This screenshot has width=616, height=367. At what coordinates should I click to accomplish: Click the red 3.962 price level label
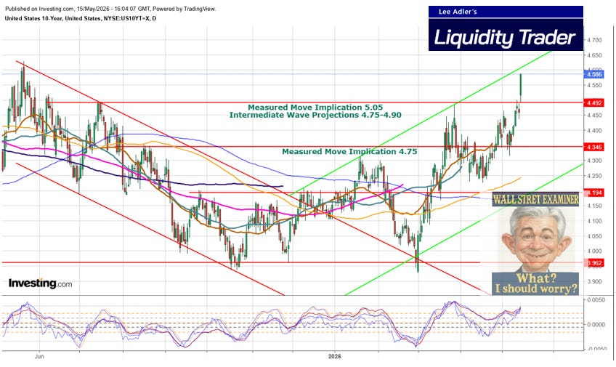(594, 262)
